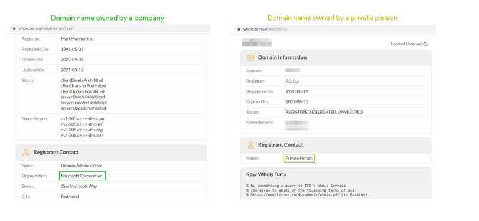Click the REGISTERED, DELEGATED, UNVERIFIED status
Image resolution: width=479 pixels, height=221 pixels.
[324, 112]
